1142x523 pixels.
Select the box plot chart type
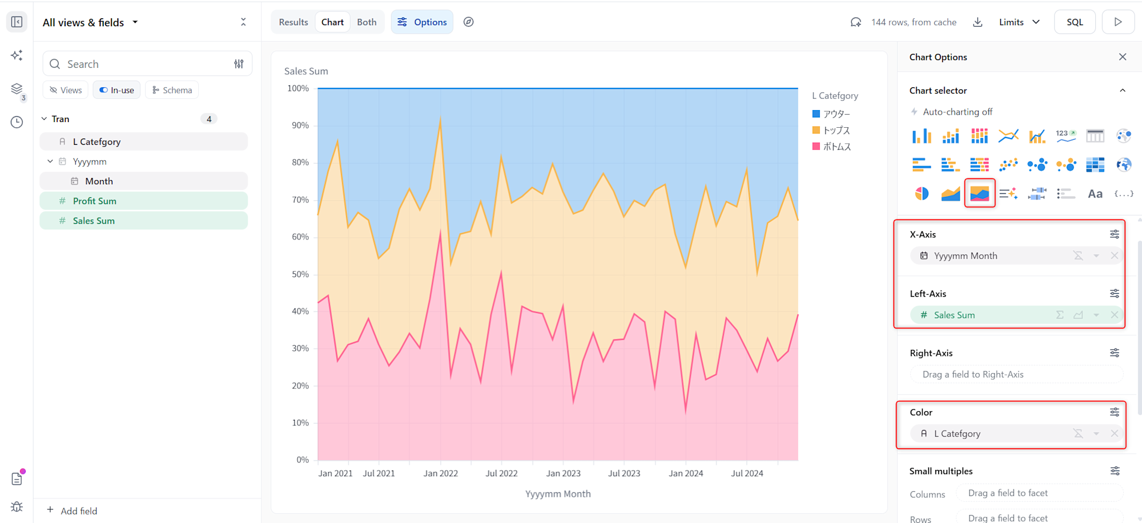click(1037, 194)
